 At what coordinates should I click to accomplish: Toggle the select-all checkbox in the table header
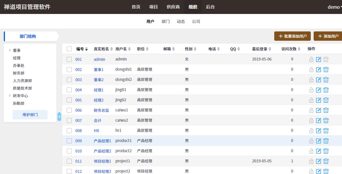pyautogui.click(x=69, y=49)
